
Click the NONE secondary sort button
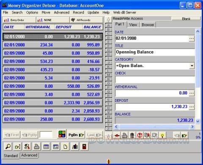coord(53,20)
